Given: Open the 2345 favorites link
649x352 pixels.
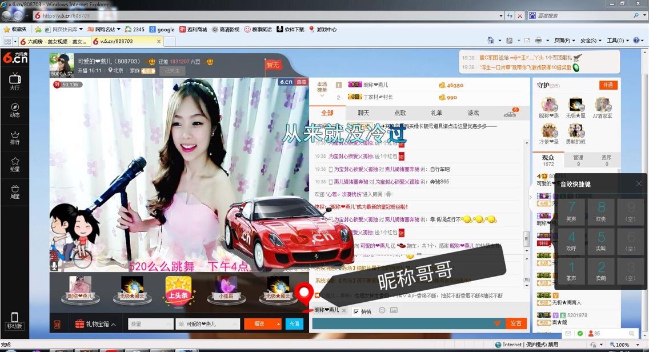Looking at the screenshot, I should click(134, 29).
